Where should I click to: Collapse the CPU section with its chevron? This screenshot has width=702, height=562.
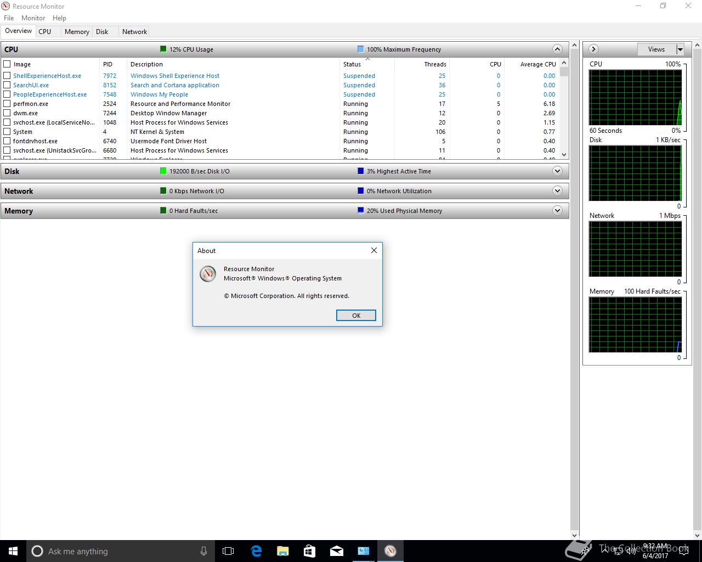[x=557, y=49]
